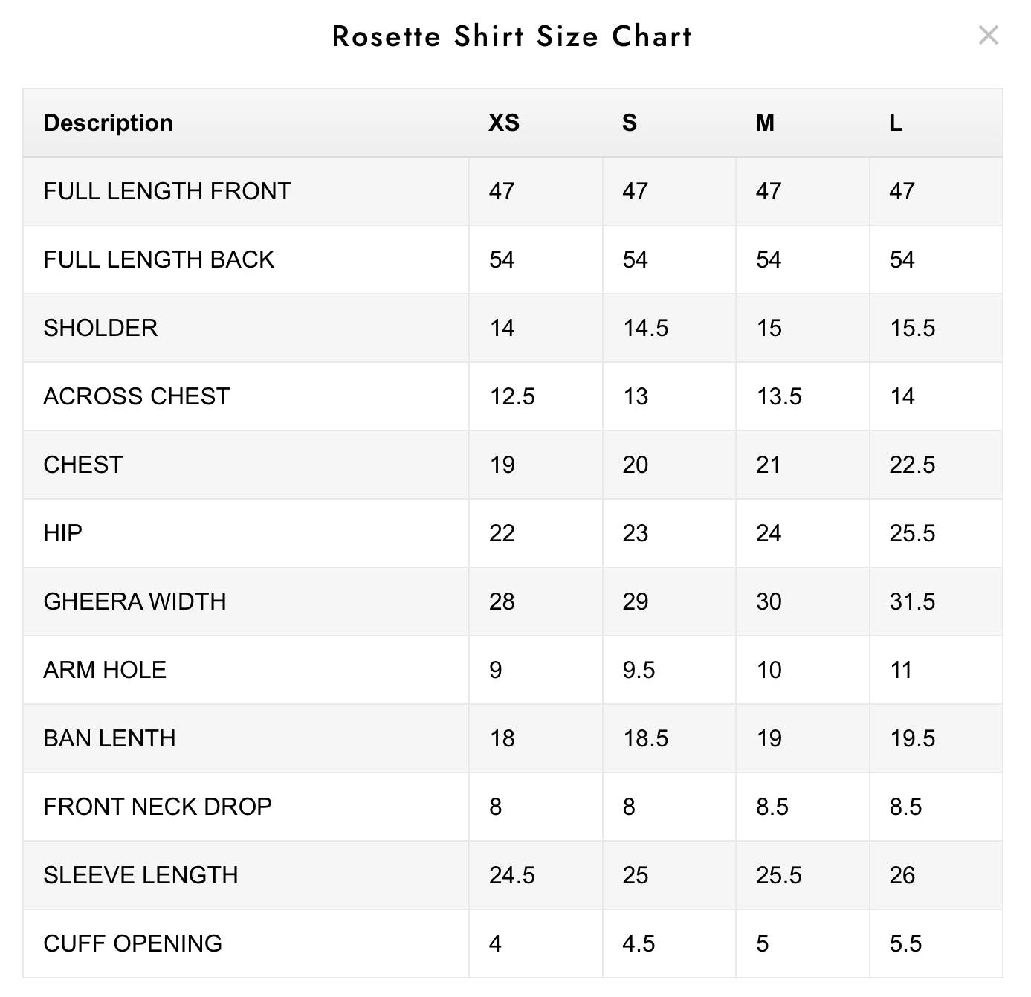Click the XS column header

point(504,123)
